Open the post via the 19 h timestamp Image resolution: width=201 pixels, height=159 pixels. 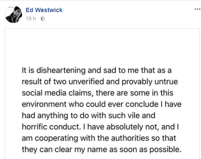click(31, 19)
